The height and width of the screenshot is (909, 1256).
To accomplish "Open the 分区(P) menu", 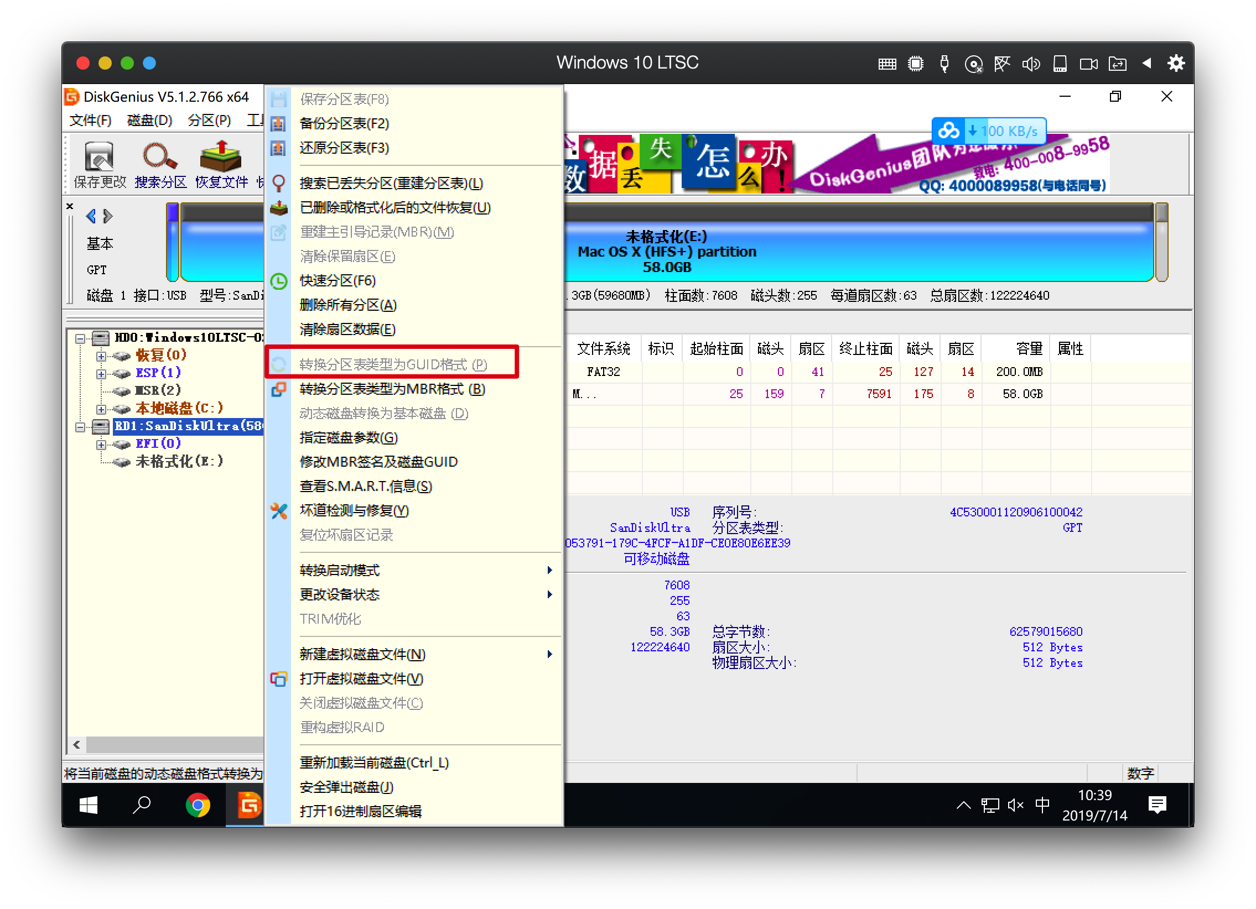I will [209, 120].
